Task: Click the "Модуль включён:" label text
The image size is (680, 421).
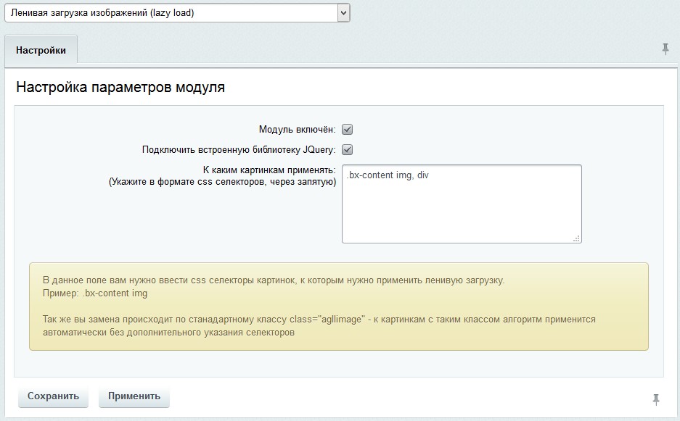Action: click(x=297, y=130)
